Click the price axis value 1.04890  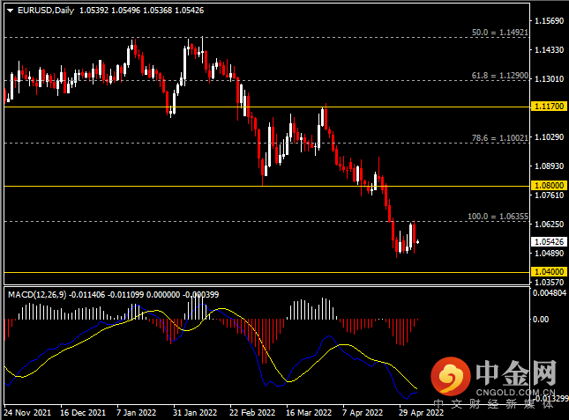549,253
